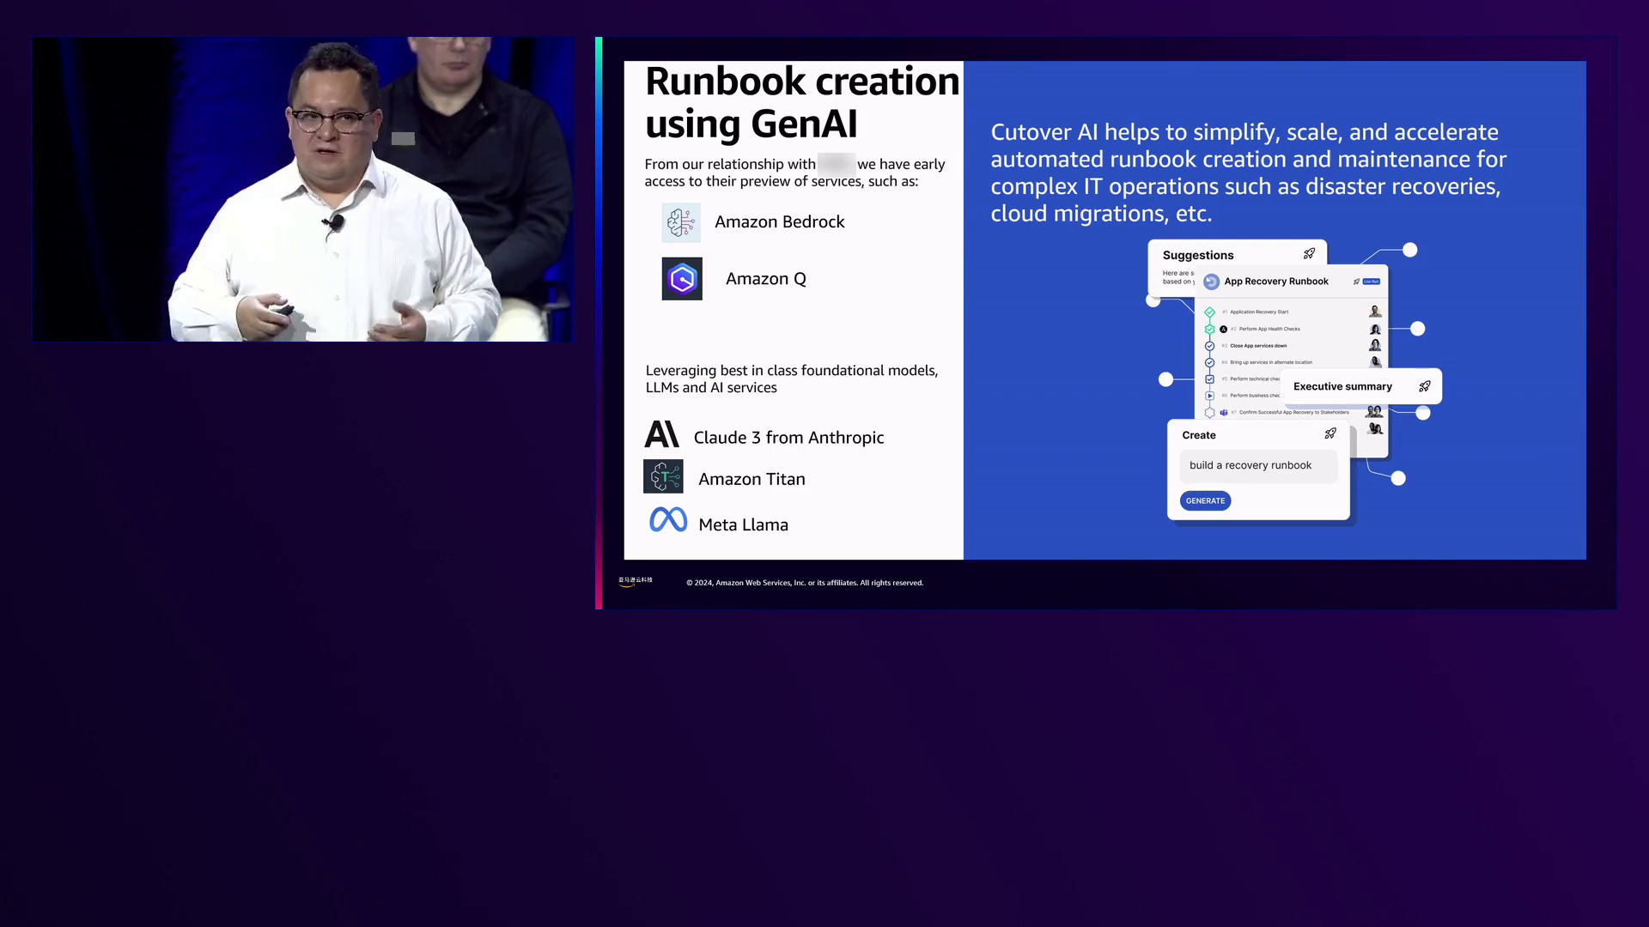Click the 'Suggestions' card heading
This screenshot has height=927, width=1649.
point(1198,255)
